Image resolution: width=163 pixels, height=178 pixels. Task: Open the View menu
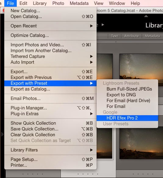[99, 3]
